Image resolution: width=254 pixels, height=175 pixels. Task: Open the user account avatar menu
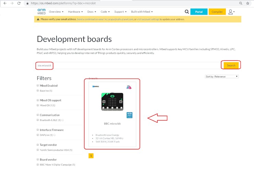231,12
